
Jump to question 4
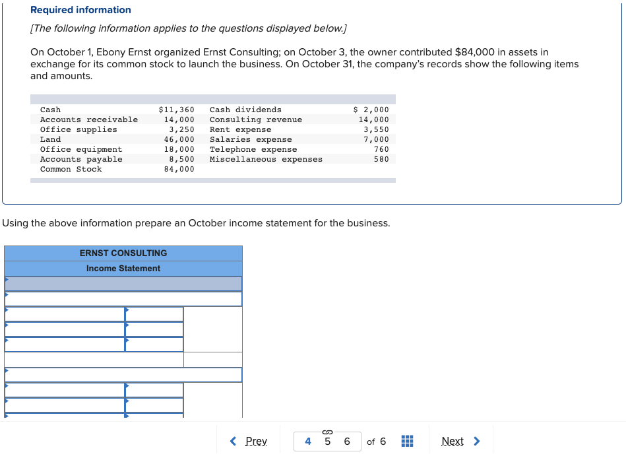pyautogui.click(x=308, y=442)
